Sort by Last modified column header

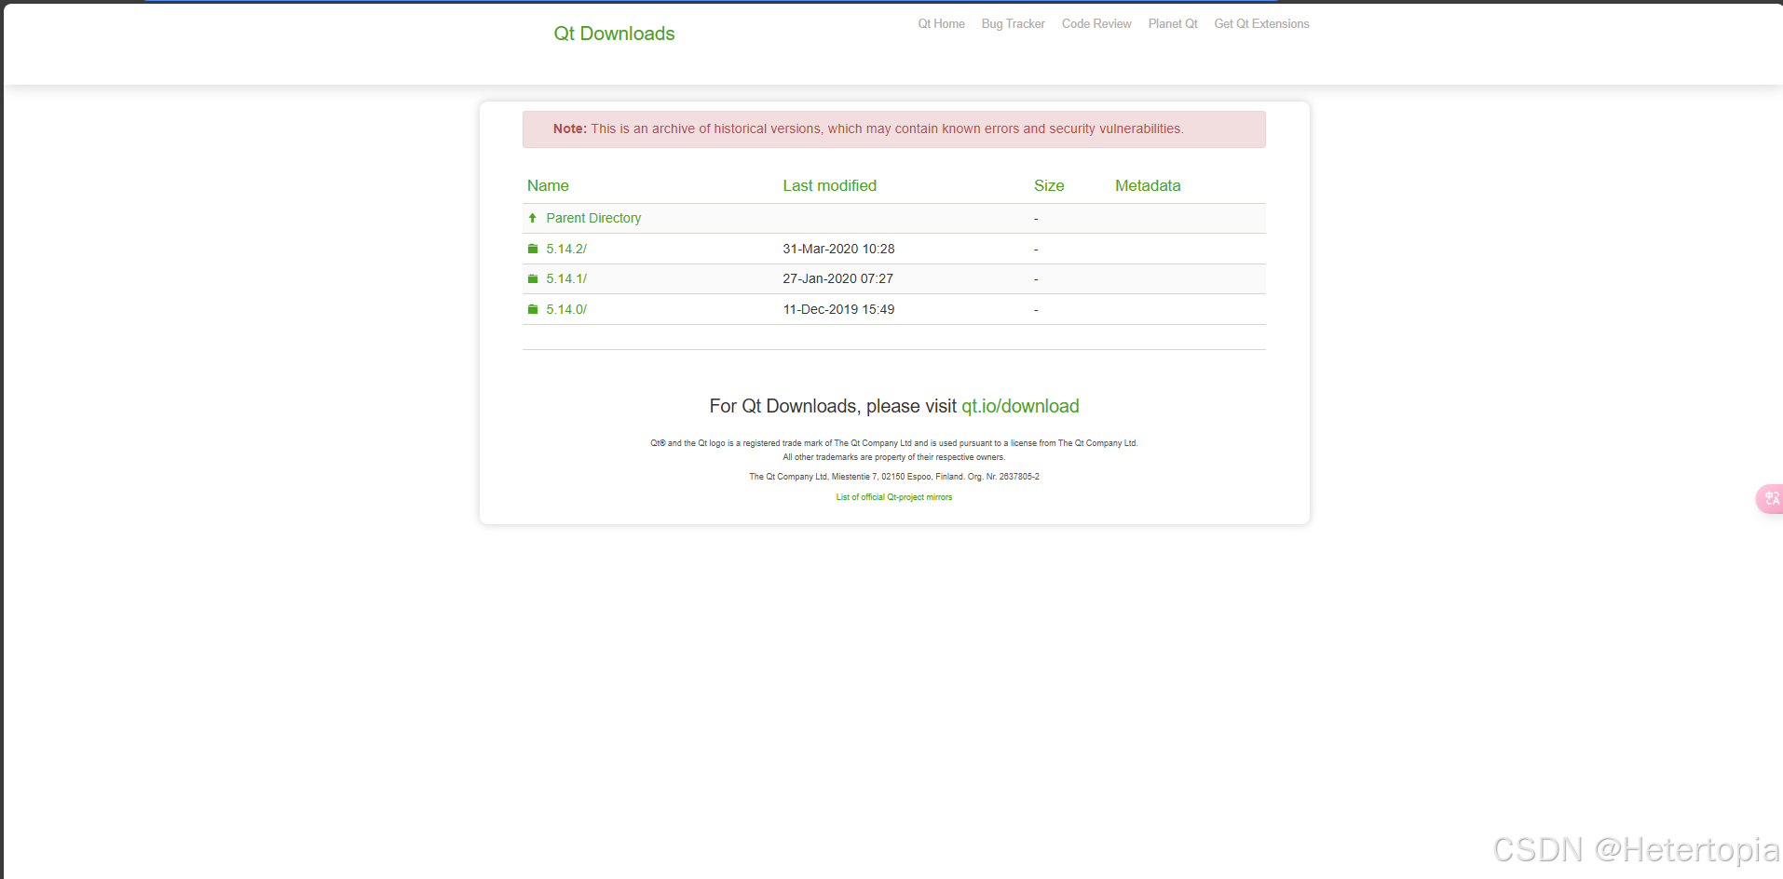point(829,185)
